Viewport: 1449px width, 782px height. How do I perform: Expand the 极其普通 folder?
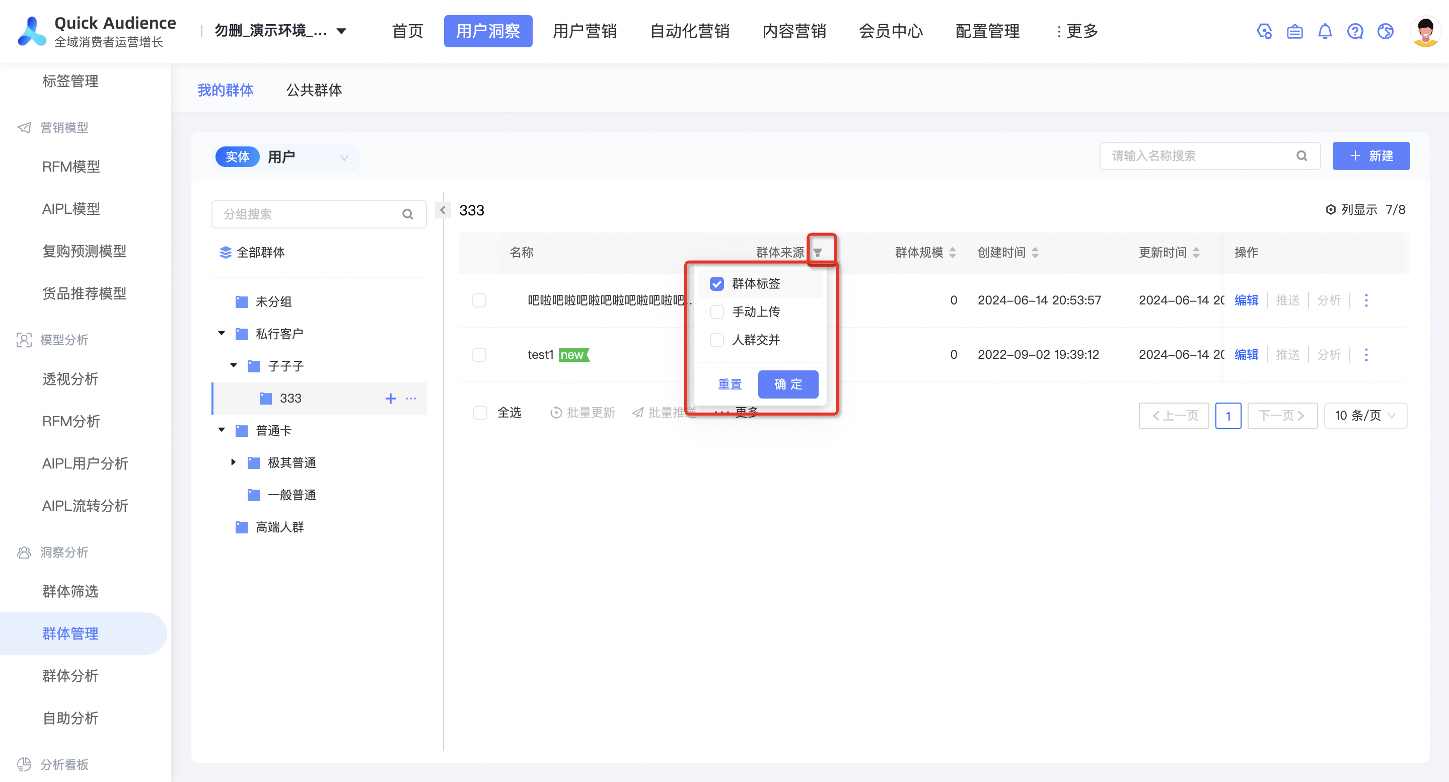pyautogui.click(x=234, y=462)
